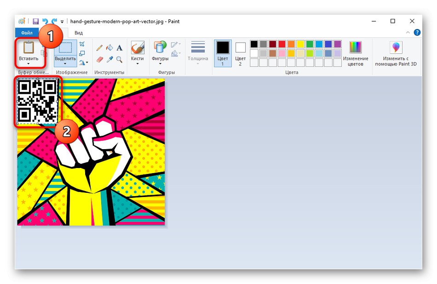Open Изменение цветов color editor
This screenshot has height=284, width=437.
[x=355, y=53]
